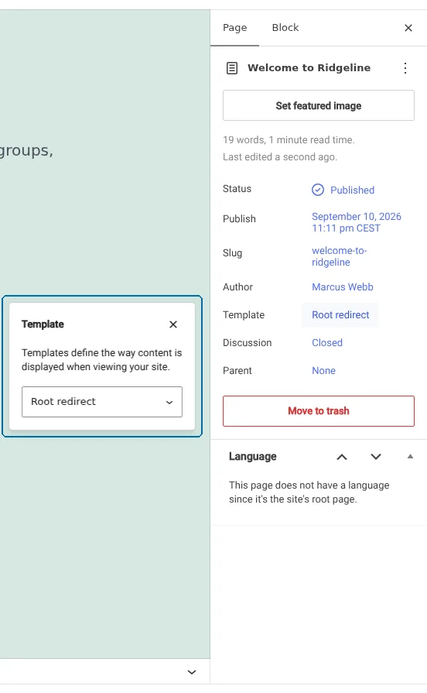Click the 'groups,' text in editor canvas
This screenshot has height=693, width=427.
tap(26, 151)
